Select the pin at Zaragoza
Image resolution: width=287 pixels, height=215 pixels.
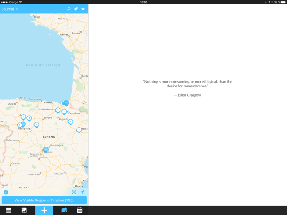click(79, 130)
